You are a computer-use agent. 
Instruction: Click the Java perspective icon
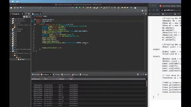[145, 11]
